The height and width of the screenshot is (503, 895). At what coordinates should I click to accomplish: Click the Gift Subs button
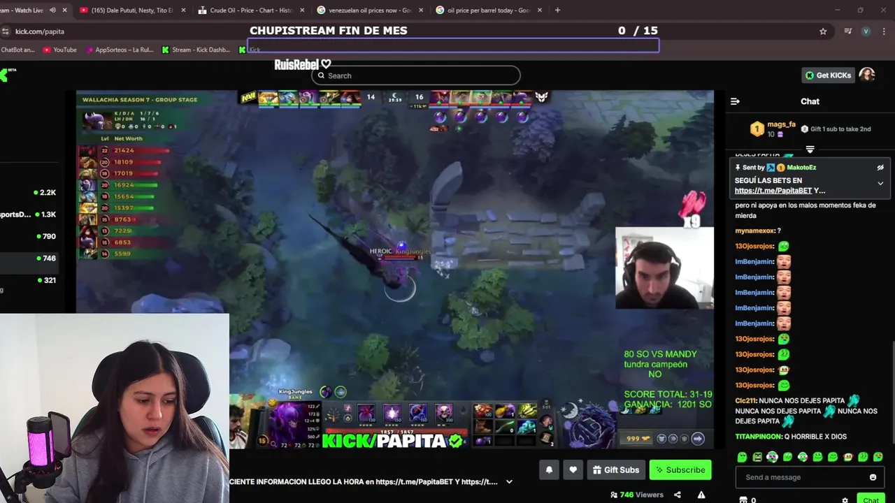click(x=615, y=470)
